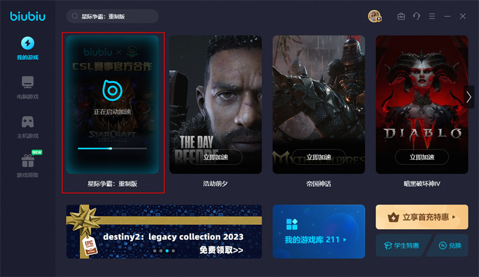Select the 帝国神话 game title

pyautogui.click(x=319, y=184)
